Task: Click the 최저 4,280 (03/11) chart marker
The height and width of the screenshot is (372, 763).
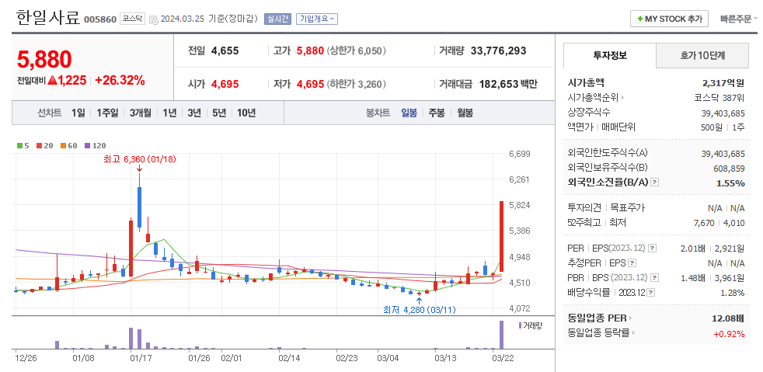Action: point(420,309)
